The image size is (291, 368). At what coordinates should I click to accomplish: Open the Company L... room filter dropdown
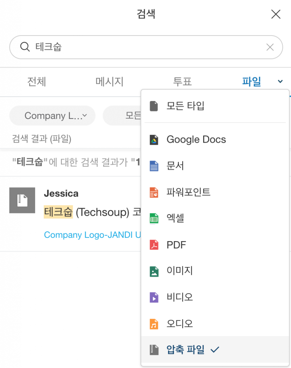click(x=52, y=116)
